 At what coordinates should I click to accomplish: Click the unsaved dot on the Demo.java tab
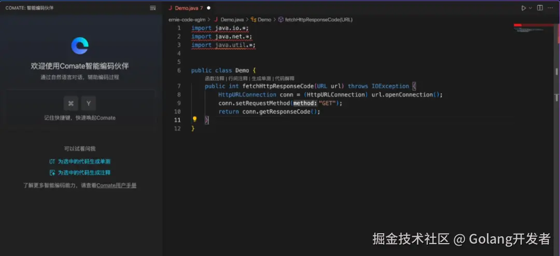[x=208, y=8]
